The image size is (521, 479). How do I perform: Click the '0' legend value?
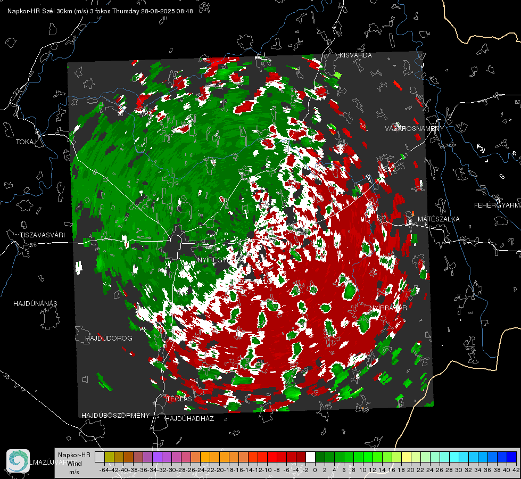(315, 470)
